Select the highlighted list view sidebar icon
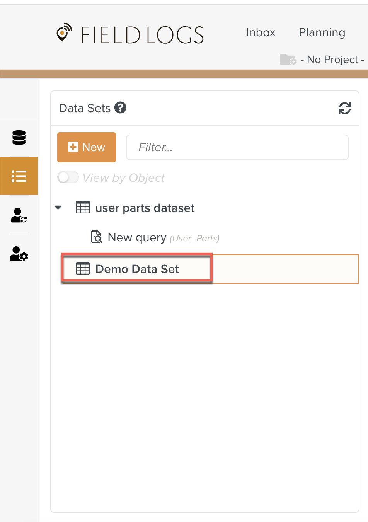 [x=19, y=176]
